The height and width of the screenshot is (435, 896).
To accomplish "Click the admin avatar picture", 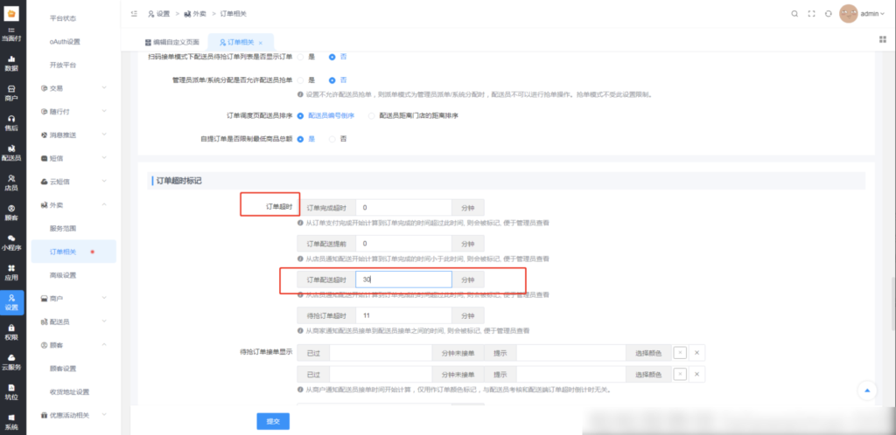I will click(x=848, y=14).
